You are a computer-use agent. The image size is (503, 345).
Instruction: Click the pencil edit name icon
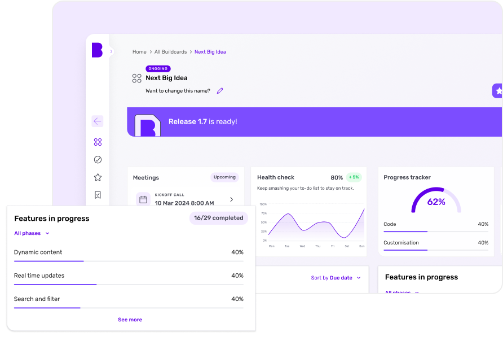220,91
